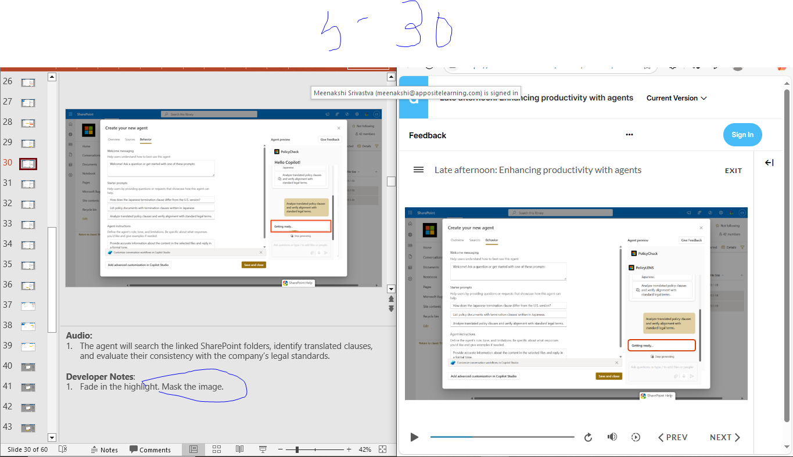
Task: Switch to Normal view in PowerPoint
Action: (x=193, y=449)
